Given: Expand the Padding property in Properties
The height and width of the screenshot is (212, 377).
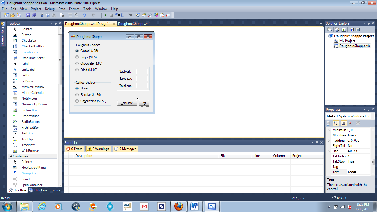Looking at the screenshot, I should click(329, 141).
